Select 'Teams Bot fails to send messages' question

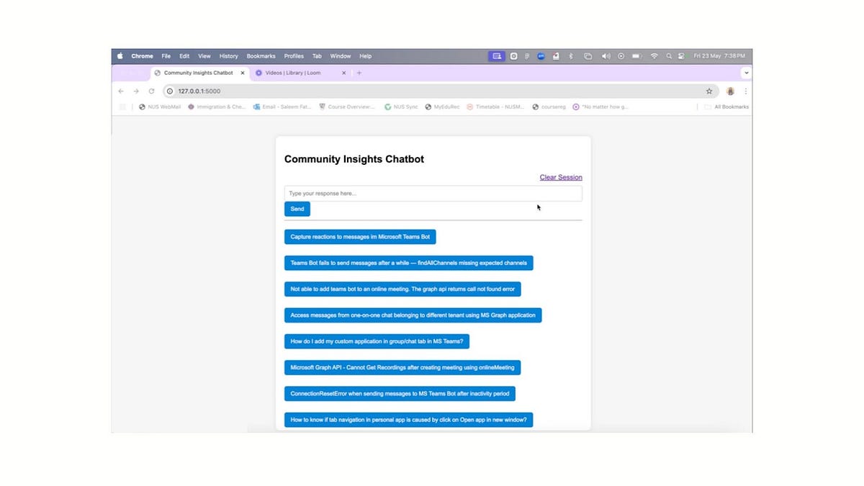409,263
